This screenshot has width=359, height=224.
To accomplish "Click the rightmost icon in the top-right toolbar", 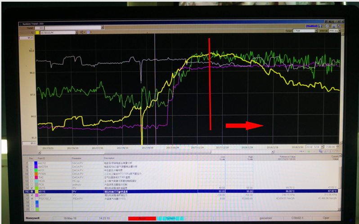I will click(x=338, y=26).
